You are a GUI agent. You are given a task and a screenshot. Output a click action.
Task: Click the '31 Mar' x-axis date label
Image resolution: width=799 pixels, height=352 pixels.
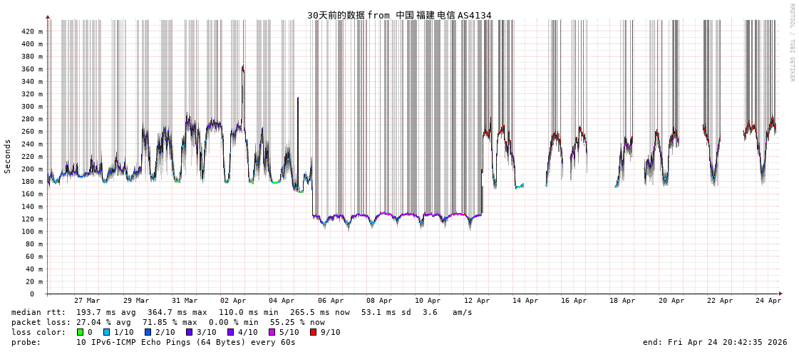point(185,301)
